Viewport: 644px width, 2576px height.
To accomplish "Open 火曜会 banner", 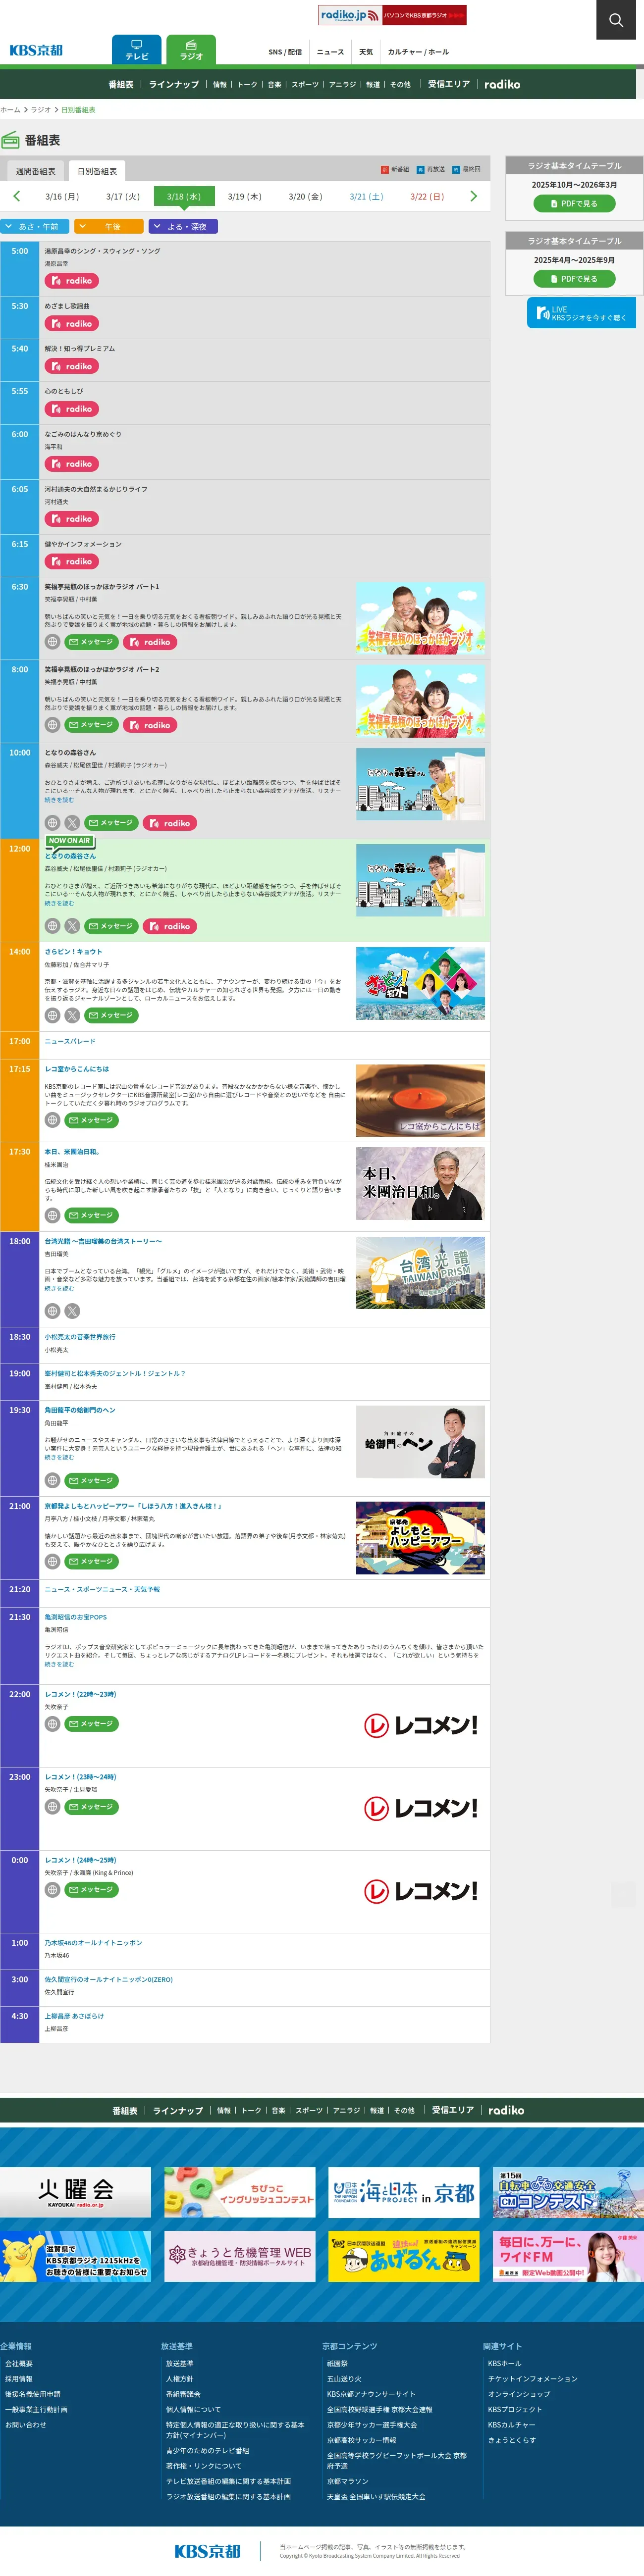I will 75,2193.
